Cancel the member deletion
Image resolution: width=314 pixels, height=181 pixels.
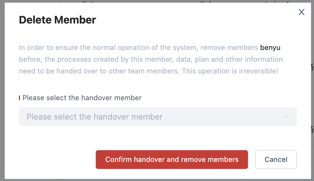pyautogui.click(x=276, y=160)
